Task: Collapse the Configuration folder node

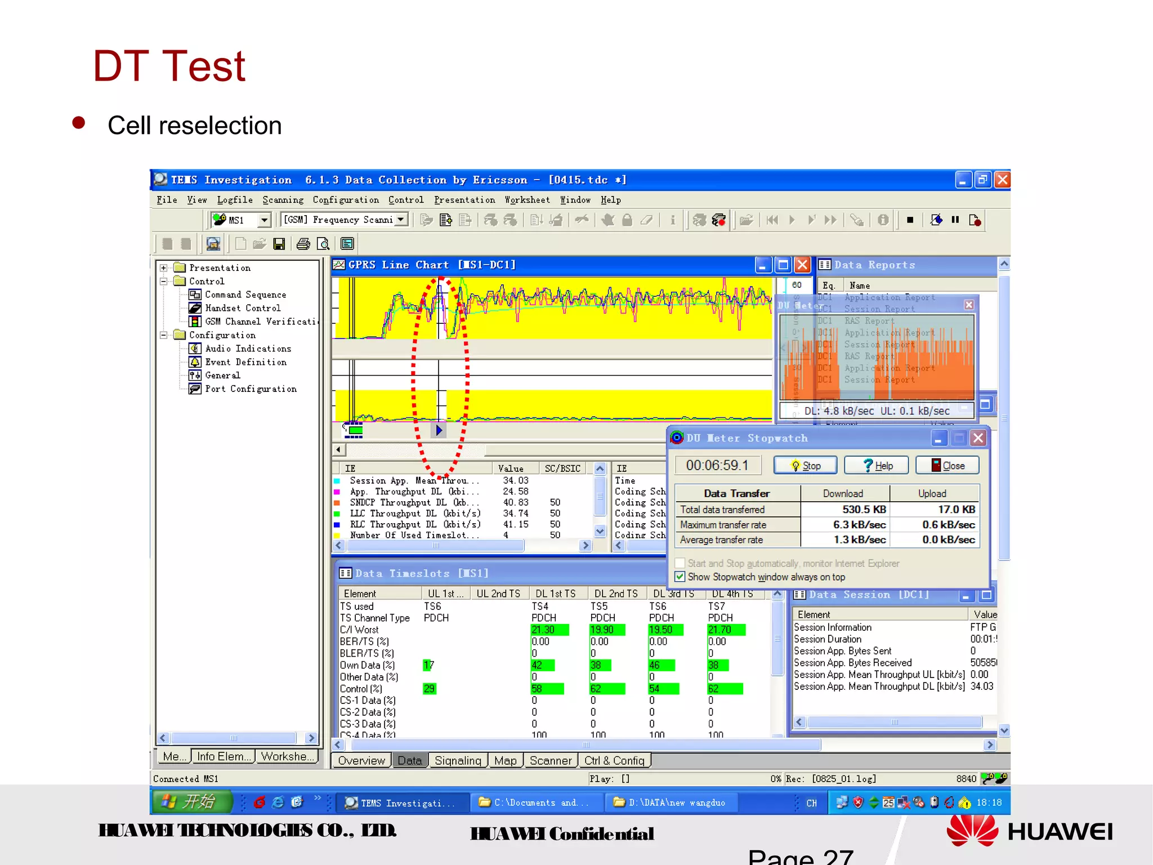Action: click(x=164, y=335)
